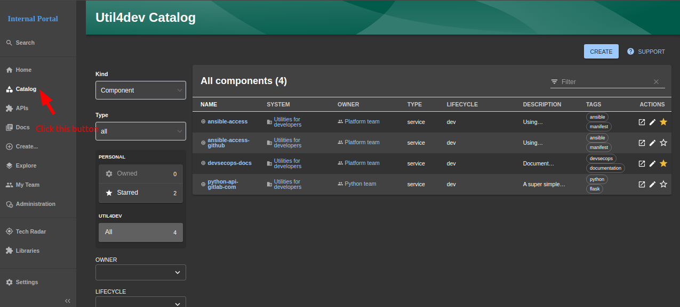This screenshot has height=307, width=680.
Task: Select Starred in the Personal filter
Action: pyautogui.click(x=141, y=193)
